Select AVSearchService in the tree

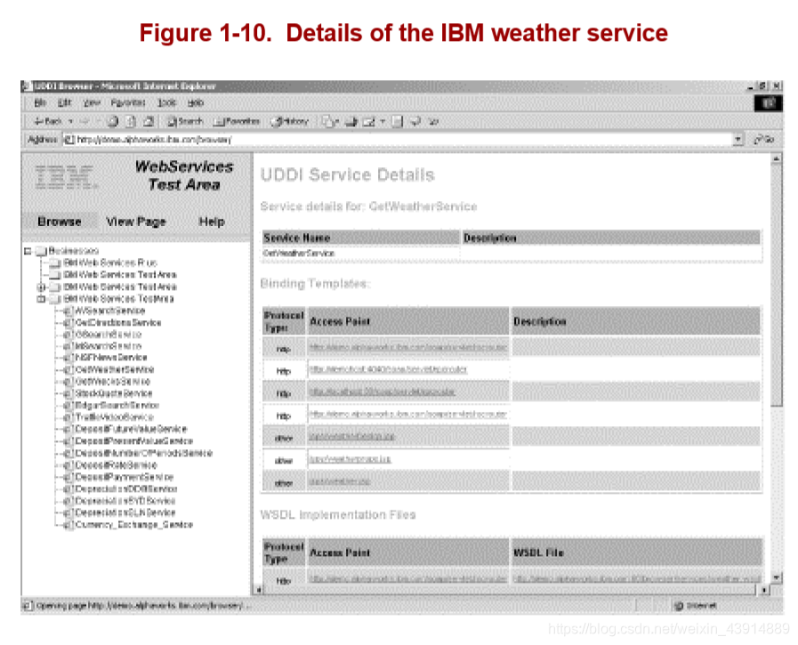coord(110,310)
